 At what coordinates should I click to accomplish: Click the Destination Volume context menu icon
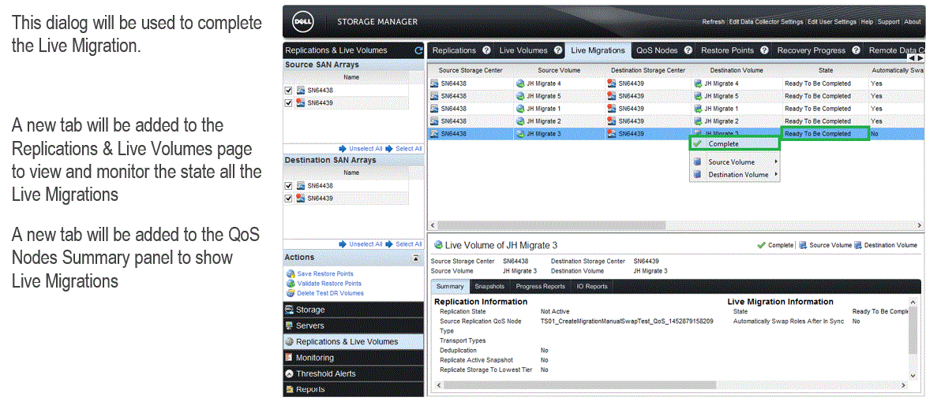coord(697,175)
